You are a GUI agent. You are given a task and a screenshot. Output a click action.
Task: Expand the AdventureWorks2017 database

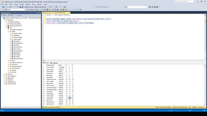tap(6, 26)
